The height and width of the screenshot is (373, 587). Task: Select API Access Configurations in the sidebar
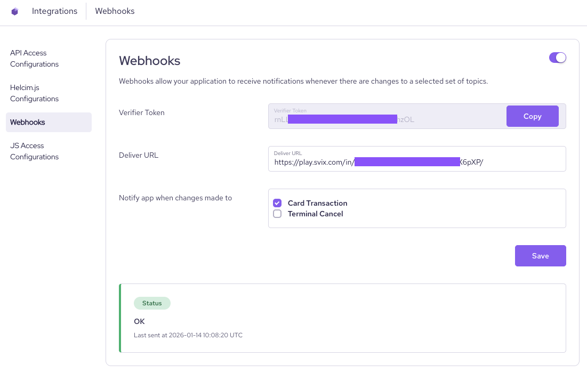(x=34, y=59)
